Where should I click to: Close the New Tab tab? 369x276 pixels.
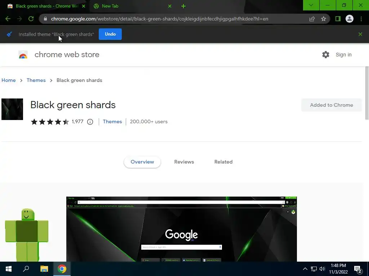click(x=170, y=6)
